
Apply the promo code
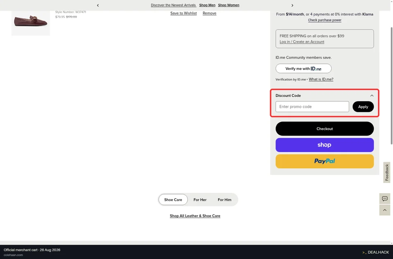363,107
